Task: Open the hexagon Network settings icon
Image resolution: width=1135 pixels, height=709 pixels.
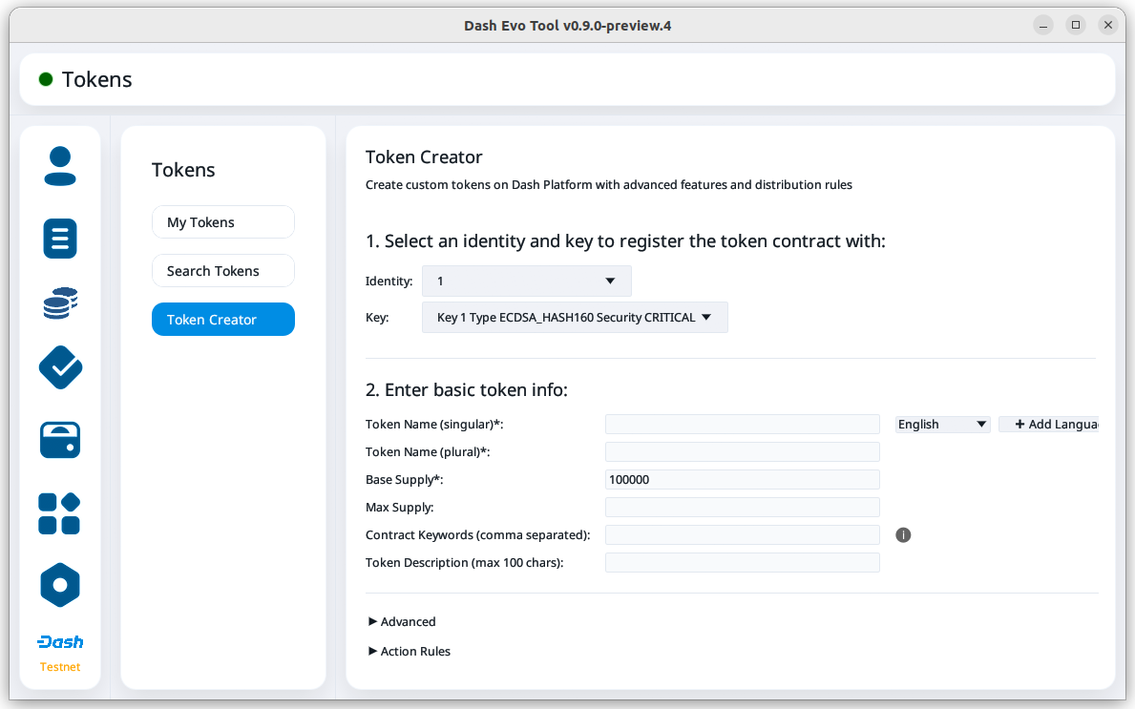Action: point(60,584)
